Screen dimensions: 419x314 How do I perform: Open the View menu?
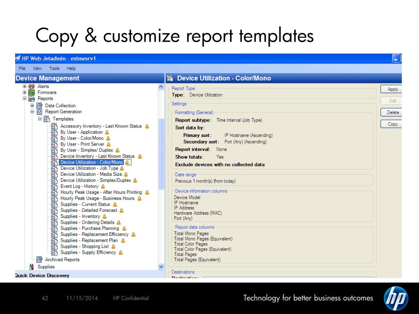click(x=37, y=68)
